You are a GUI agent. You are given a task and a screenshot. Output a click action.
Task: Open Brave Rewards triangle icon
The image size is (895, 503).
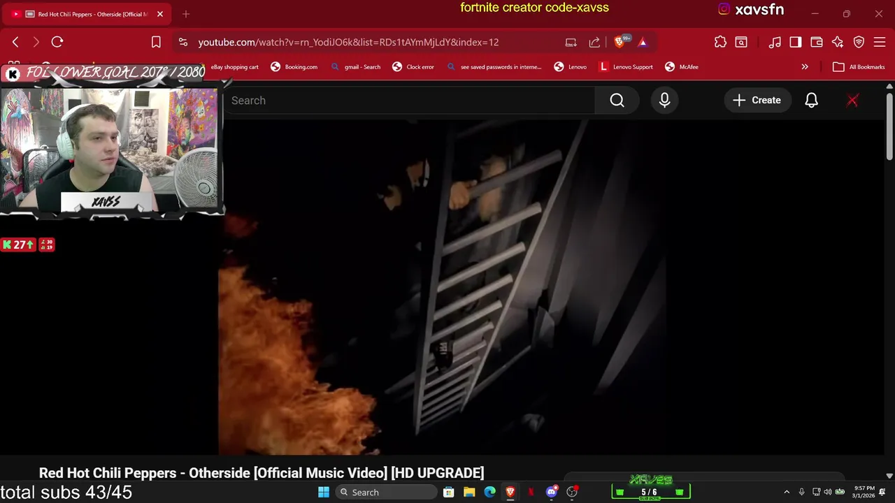[x=643, y=42]
